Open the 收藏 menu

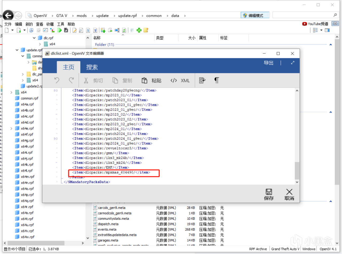[x=50, y=24]
